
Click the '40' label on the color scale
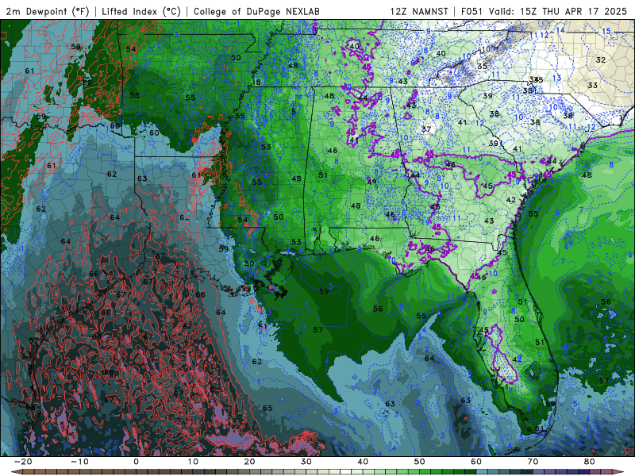click(x=363, y=462)
